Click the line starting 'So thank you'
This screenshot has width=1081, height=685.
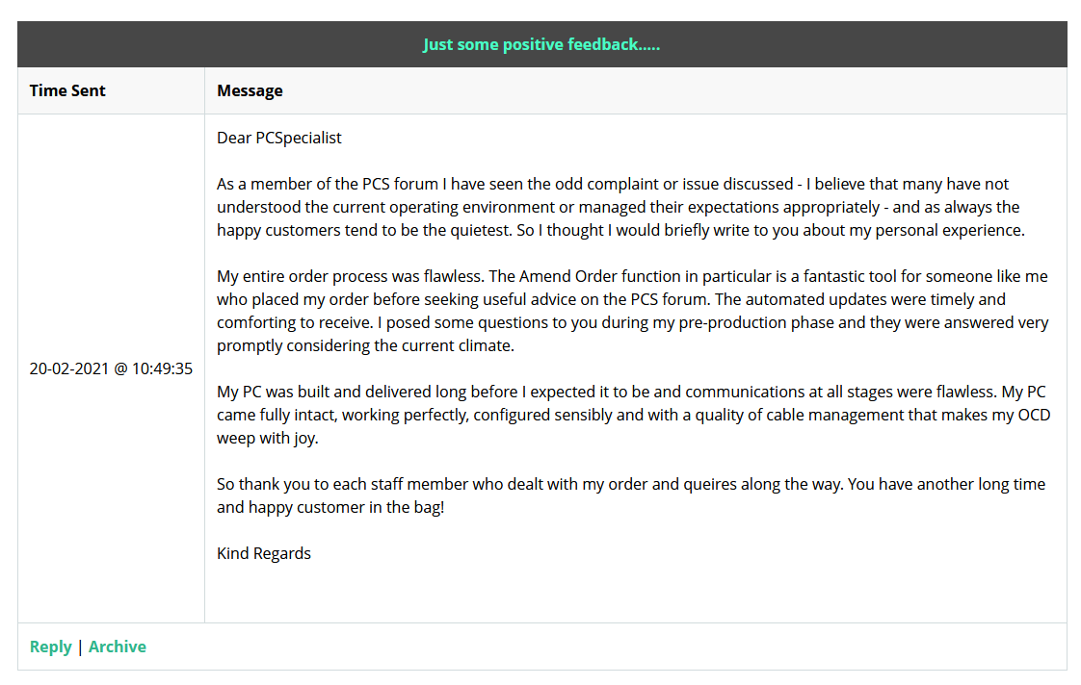(631, 484)
